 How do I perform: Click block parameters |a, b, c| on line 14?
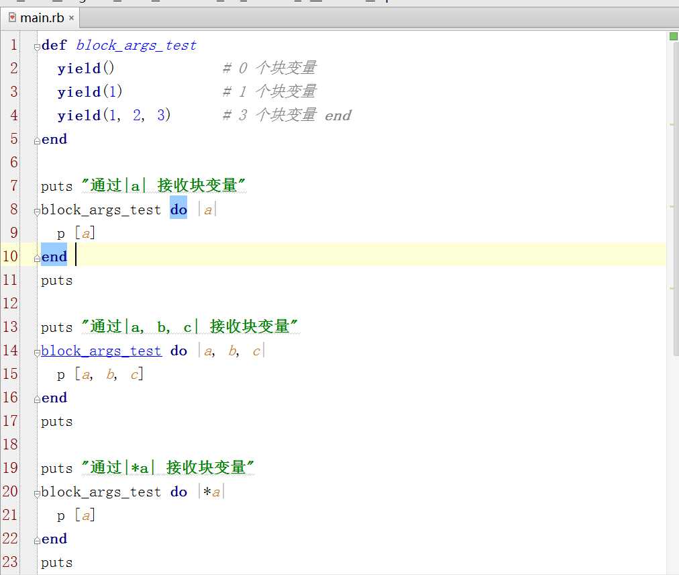(x=231, y=351)
